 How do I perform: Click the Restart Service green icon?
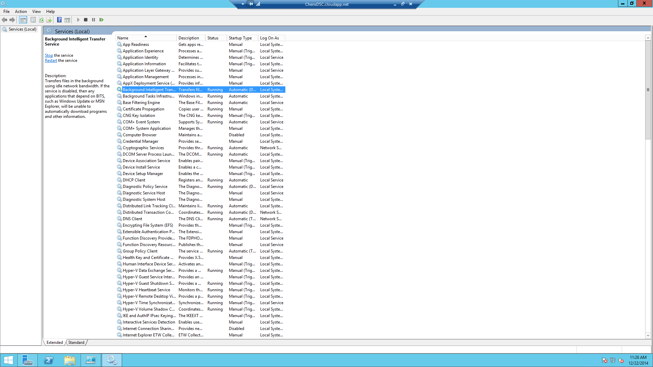(x=101, y=20)
